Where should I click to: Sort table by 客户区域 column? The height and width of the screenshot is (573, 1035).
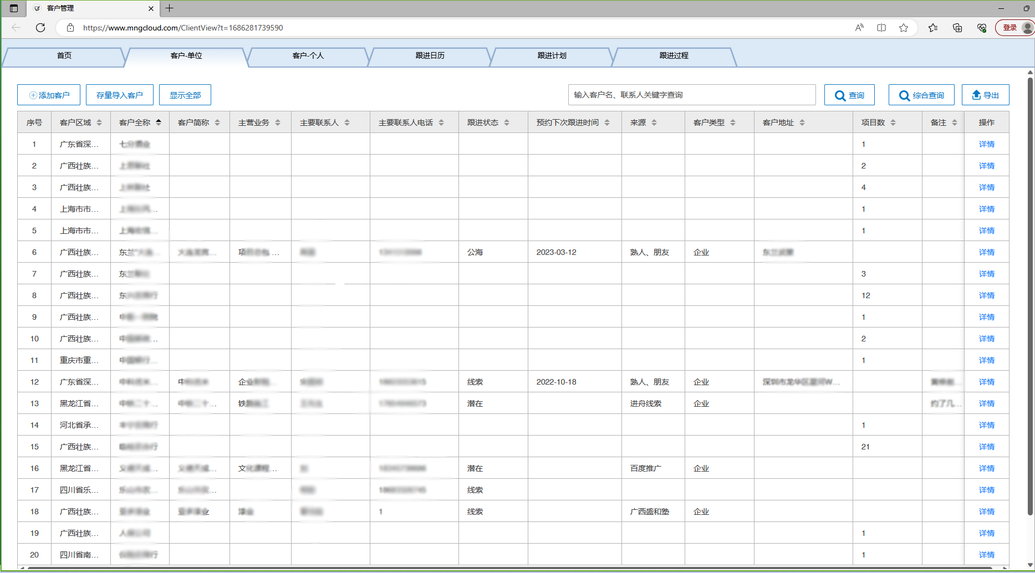pos(99,122)
